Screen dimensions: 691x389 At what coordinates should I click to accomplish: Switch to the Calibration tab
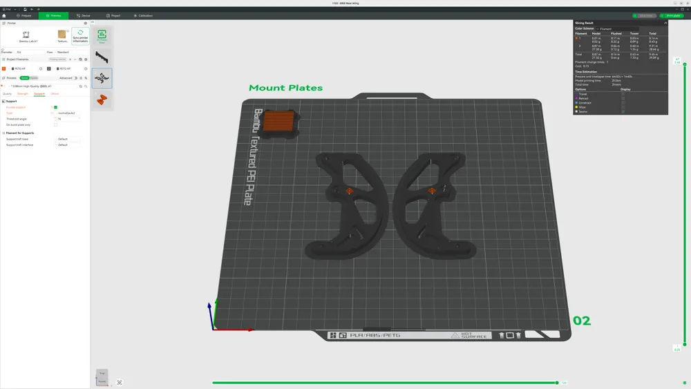143,15
